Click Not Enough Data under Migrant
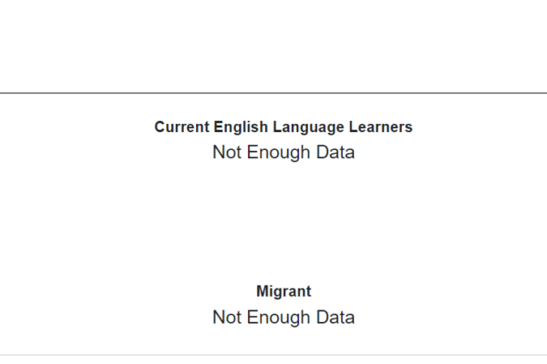547x364 pixels. coord(284,318)
